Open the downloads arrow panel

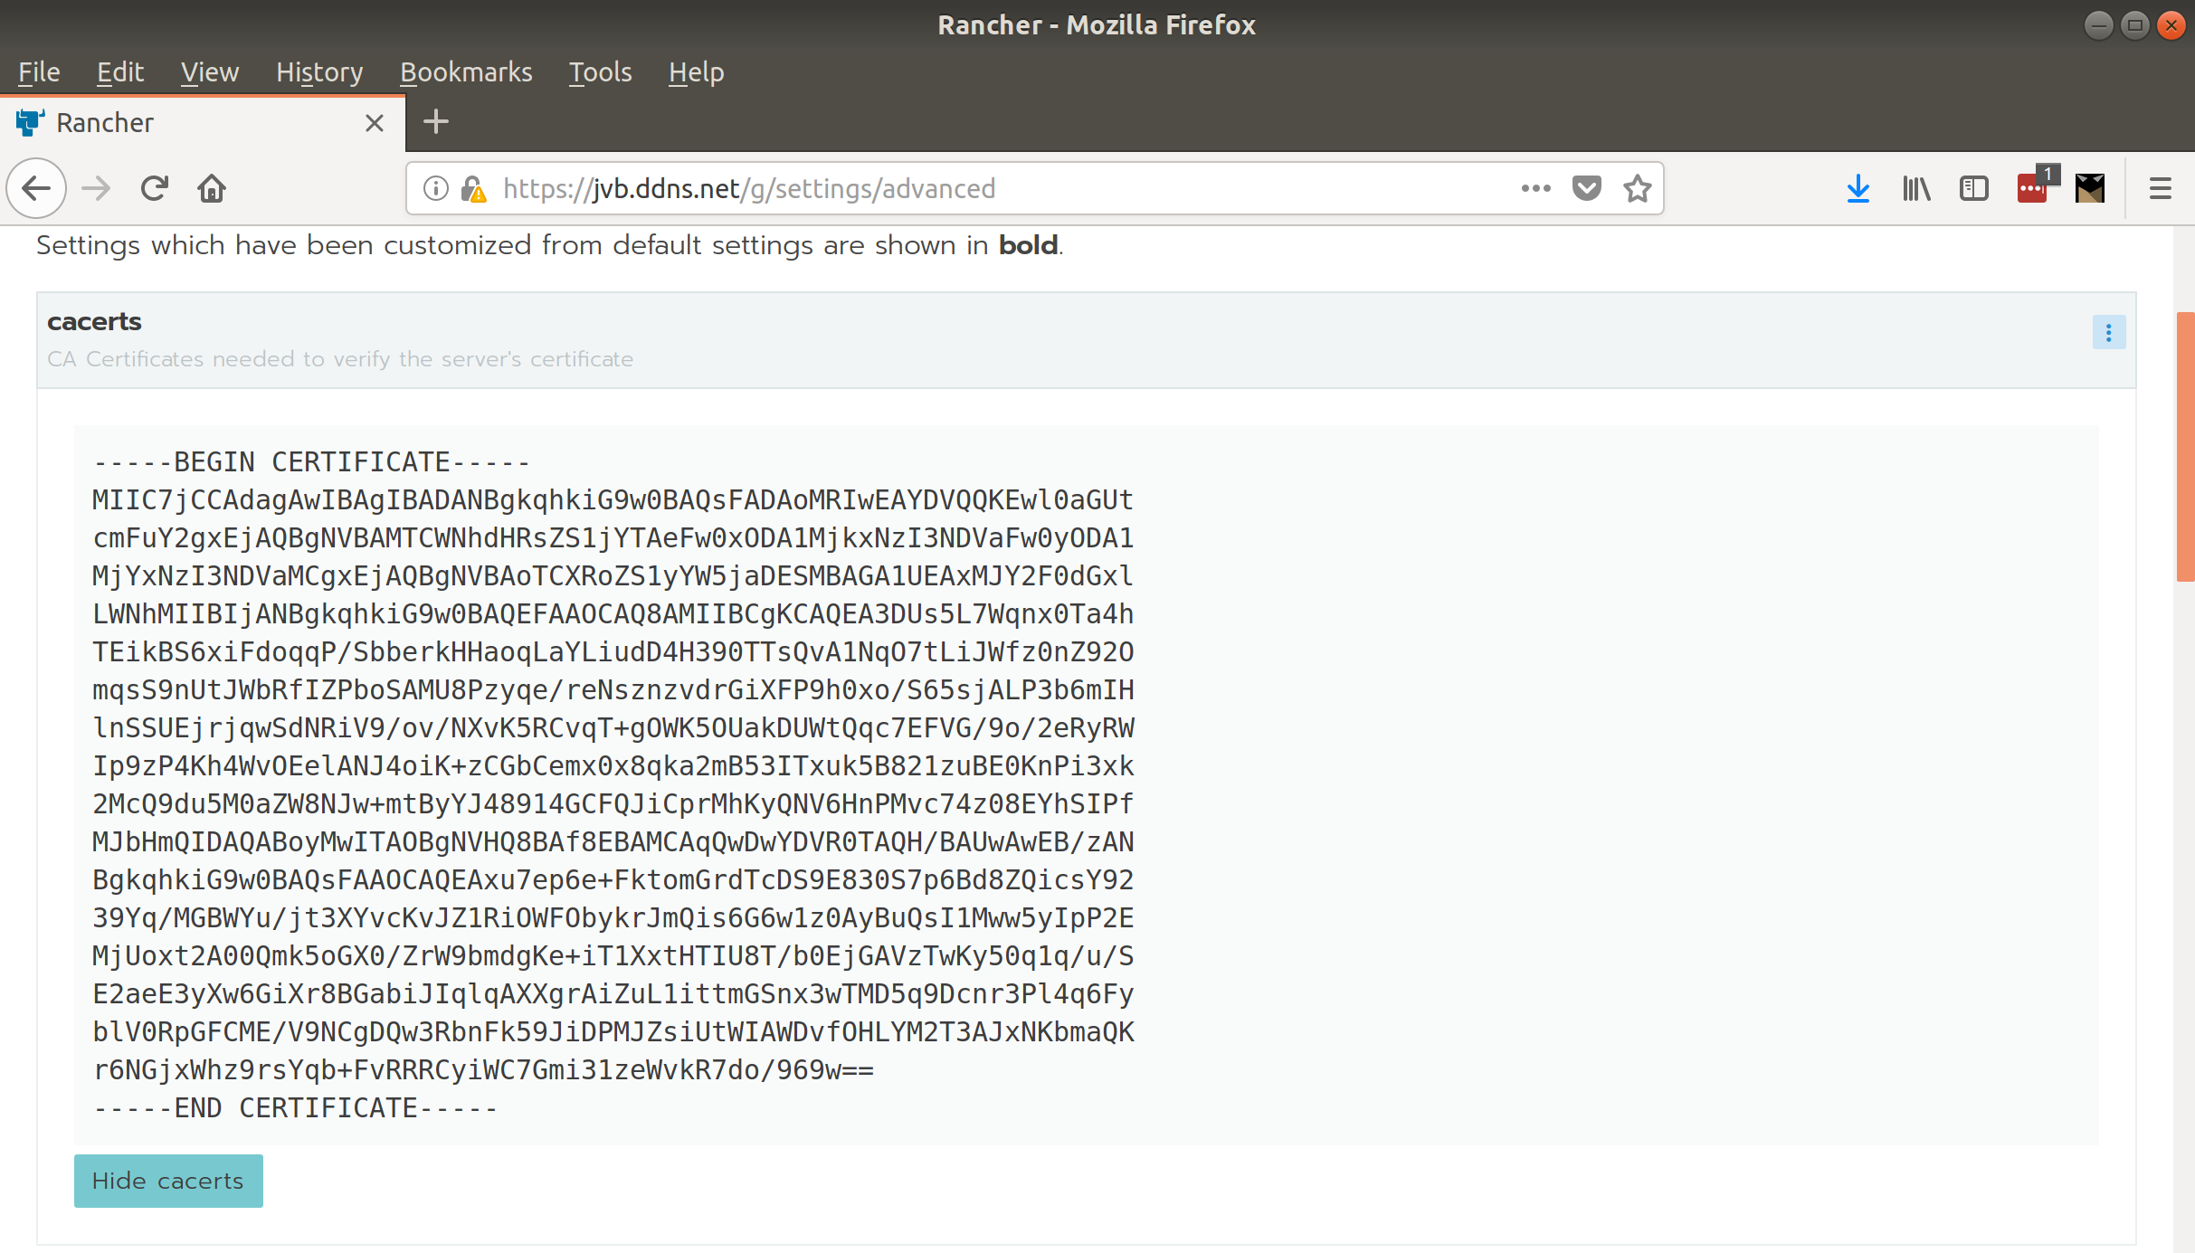(x=1858, y=188)
